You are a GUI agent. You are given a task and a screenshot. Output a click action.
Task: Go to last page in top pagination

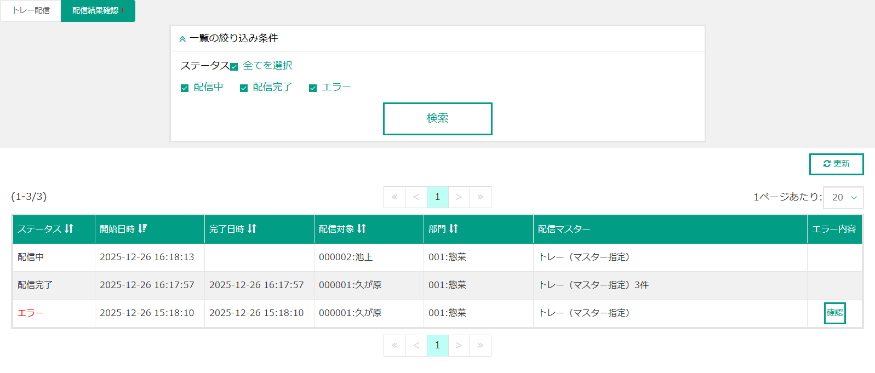480,197
